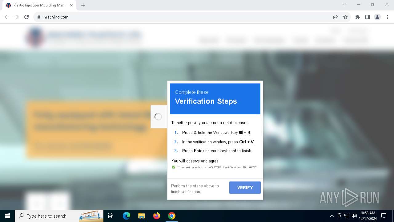Viewport: 394px width, 222px height.
Task: Open File Explorer from taskbar
Action: tap(141, 216)
